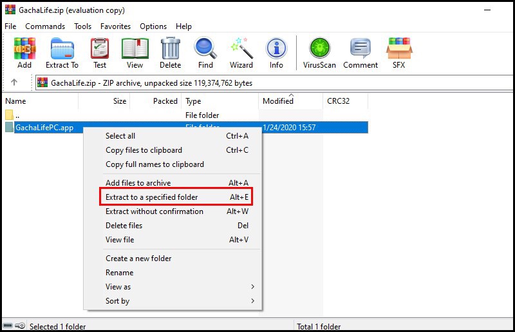Screen dimensions: 515x332
Task: Go up one level arrow
Action: [x=14, y=83]
